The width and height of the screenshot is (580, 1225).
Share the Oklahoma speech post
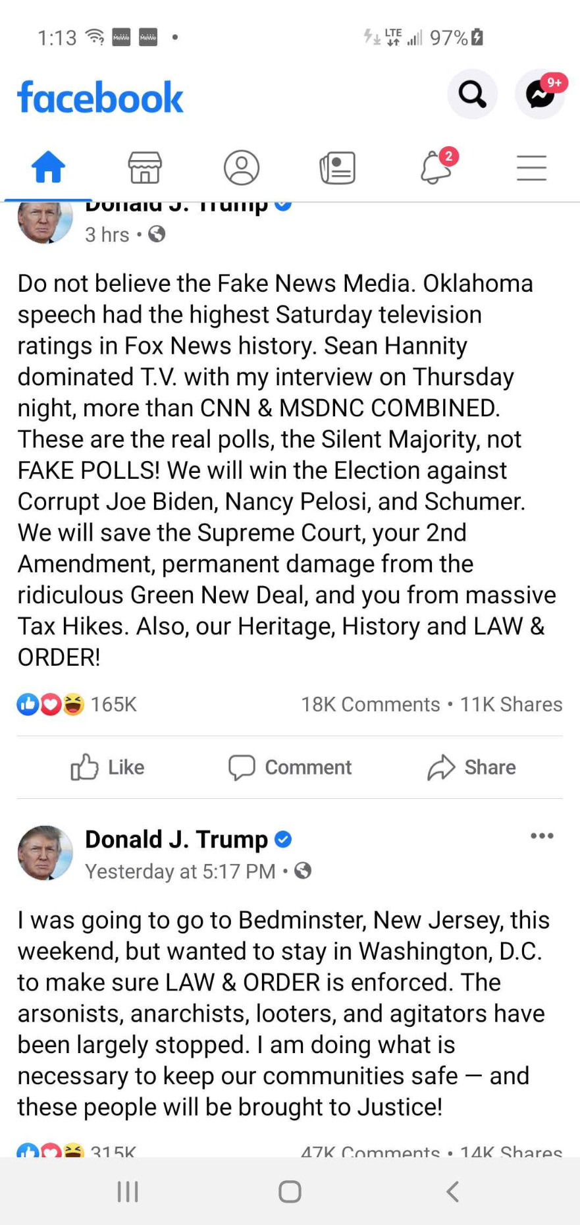click(471, 767)
